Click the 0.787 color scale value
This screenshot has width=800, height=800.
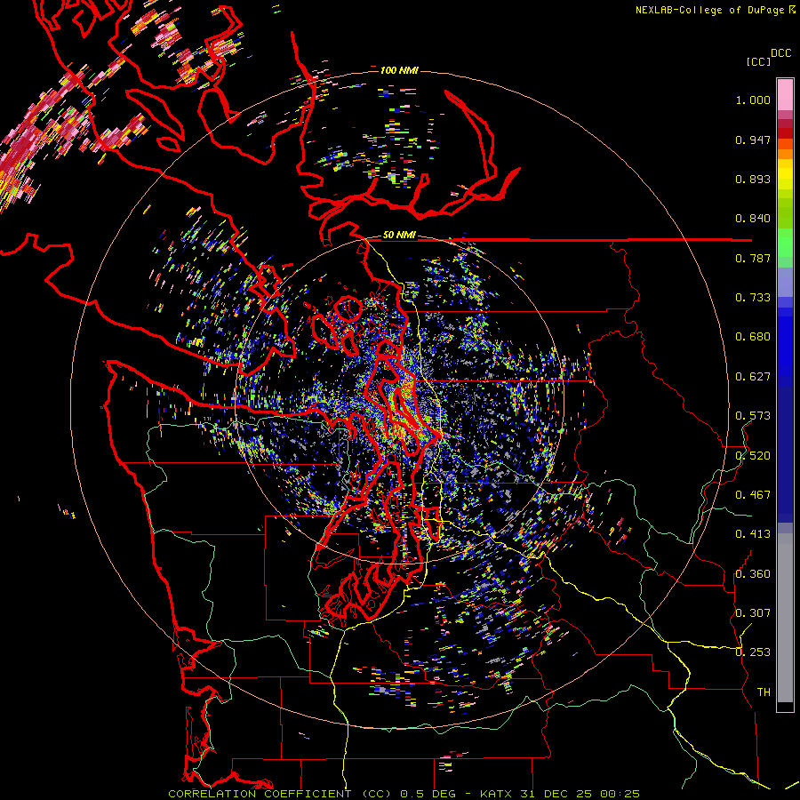(x=753, y=258)
